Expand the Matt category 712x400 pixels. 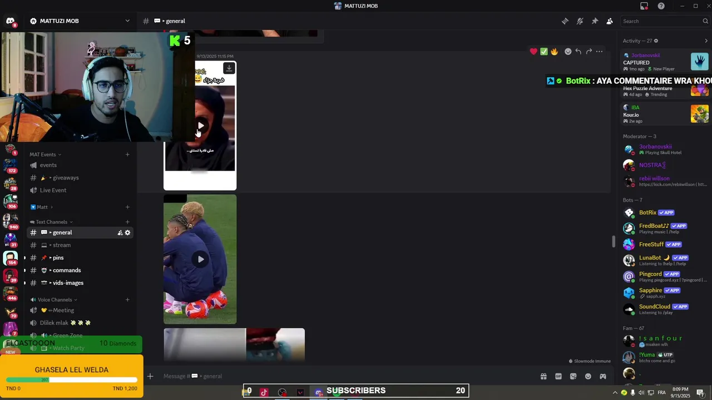tap(42, 207)
